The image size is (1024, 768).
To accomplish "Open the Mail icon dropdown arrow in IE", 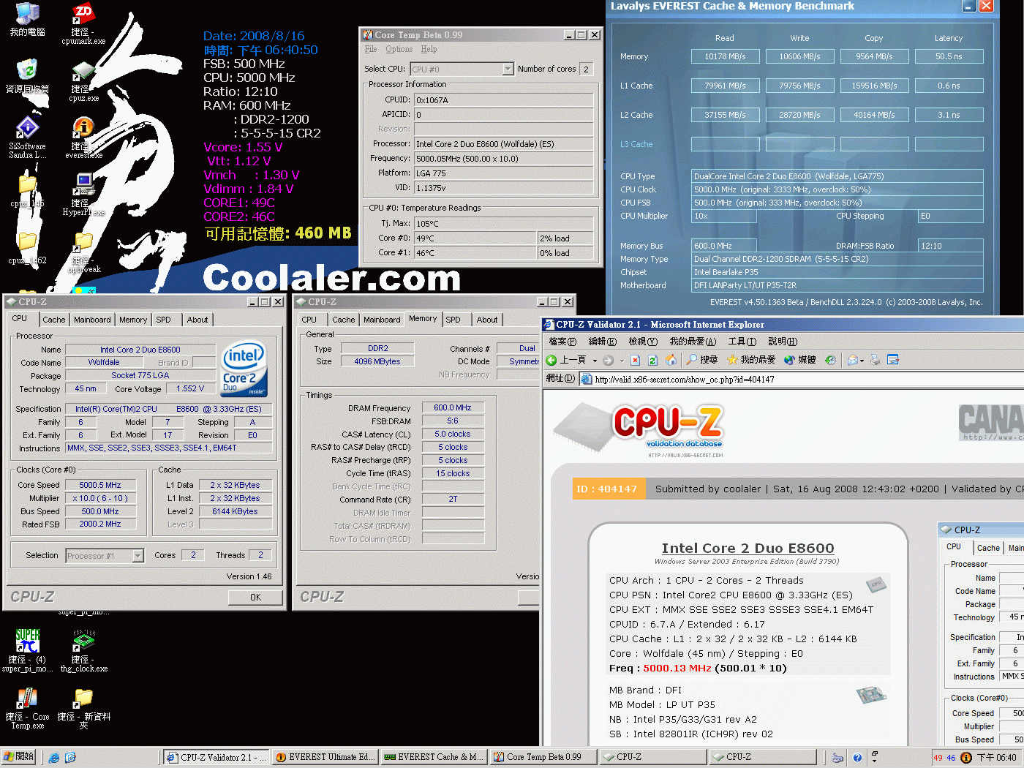I will click(862, 361).
